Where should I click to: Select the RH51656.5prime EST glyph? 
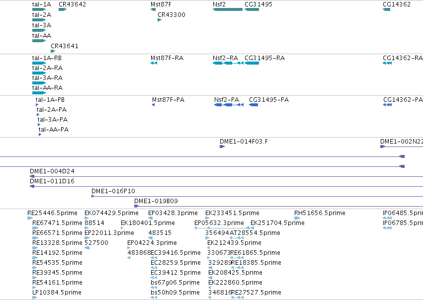(297, 218)
